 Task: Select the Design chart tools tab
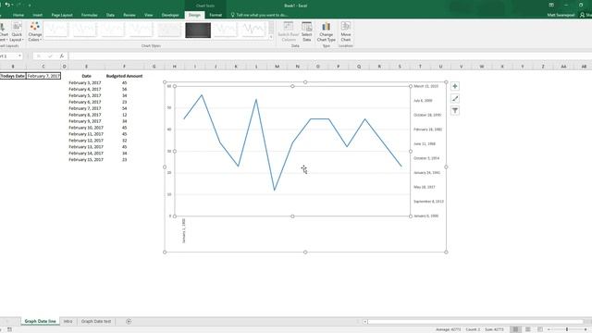(x=194, y=15)
